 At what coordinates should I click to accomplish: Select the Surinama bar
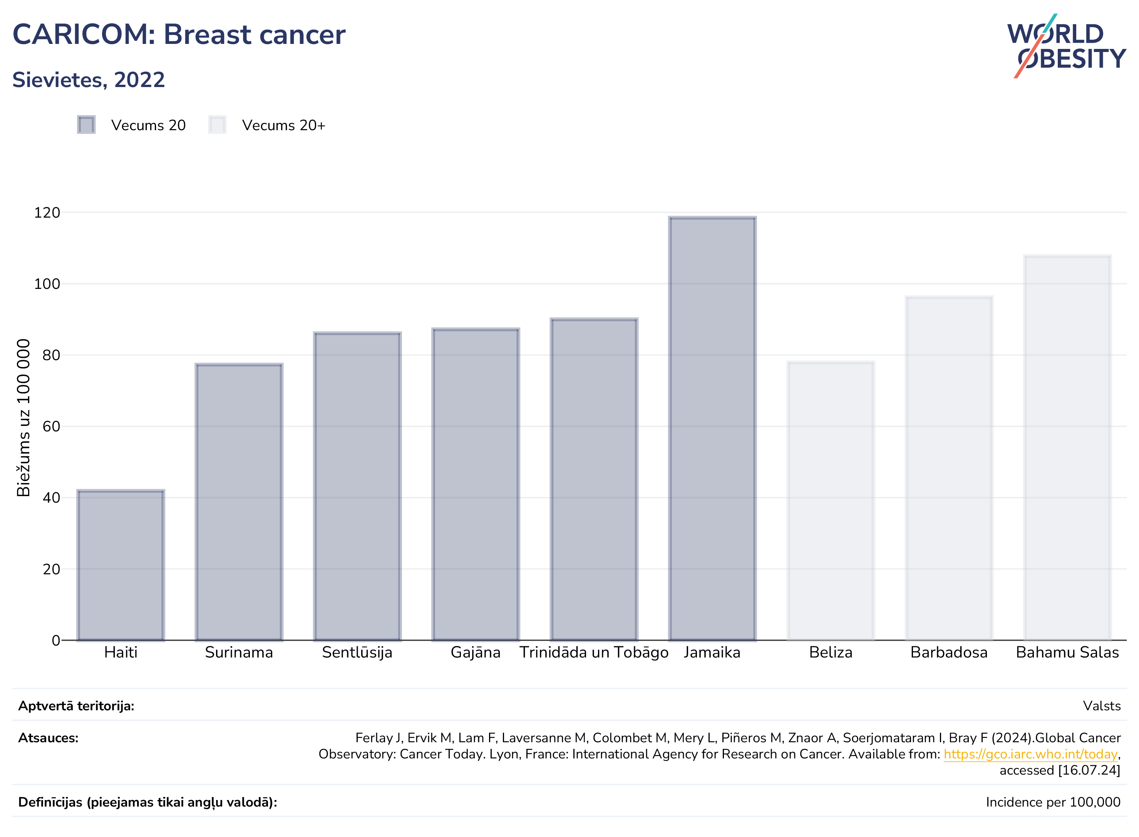[239, 502]
